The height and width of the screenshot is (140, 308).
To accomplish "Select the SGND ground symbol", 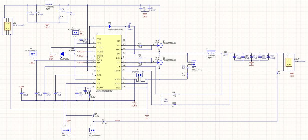I will [134, 103].
